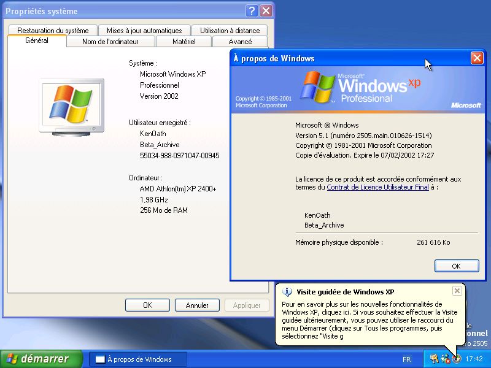This screenshot has height=368, width=491.
Task: Click the help question mark in Propriétés système
Action: (x=252, y=11)
